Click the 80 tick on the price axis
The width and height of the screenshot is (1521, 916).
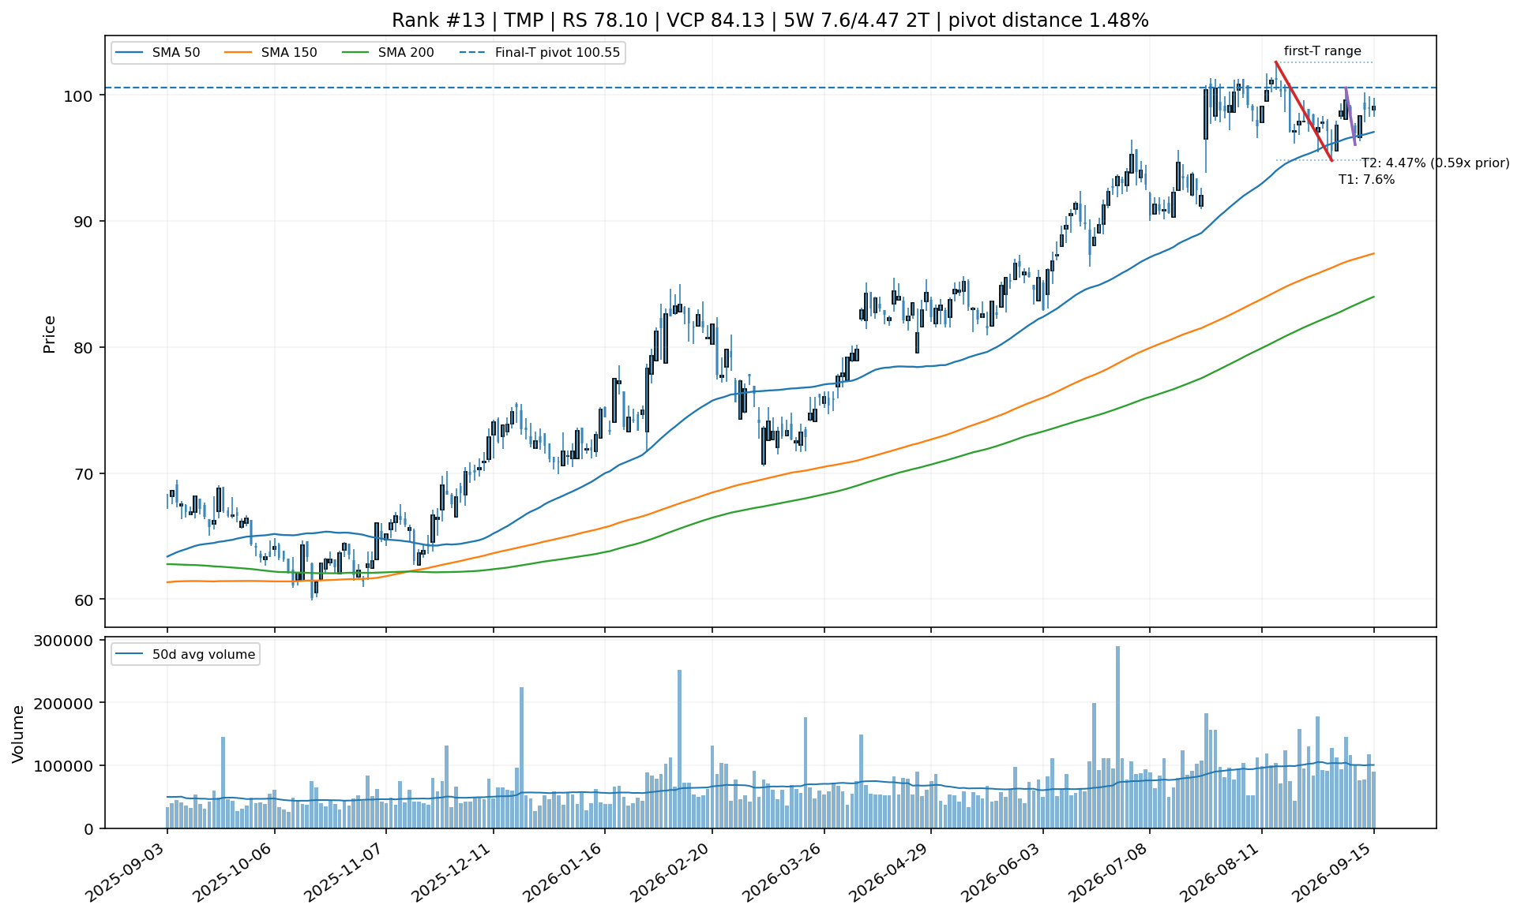pos(84,348)
